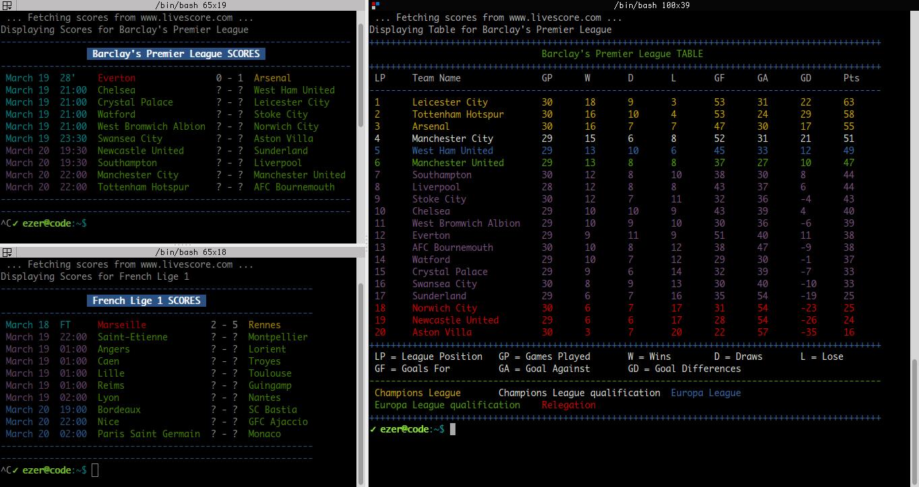Click the FT status in the Marseille row

point(65,325)
